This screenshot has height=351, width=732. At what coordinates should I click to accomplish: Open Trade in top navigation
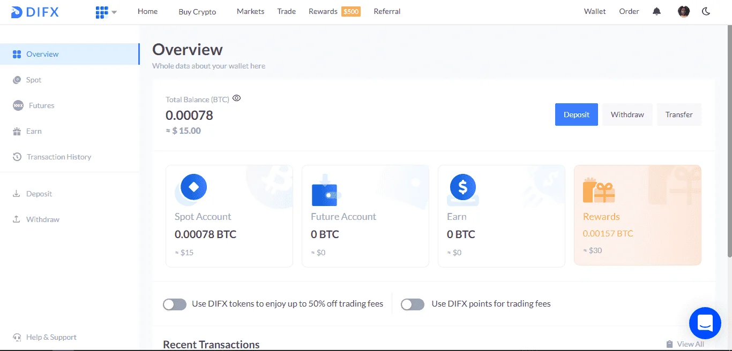[x=287, y=11]
